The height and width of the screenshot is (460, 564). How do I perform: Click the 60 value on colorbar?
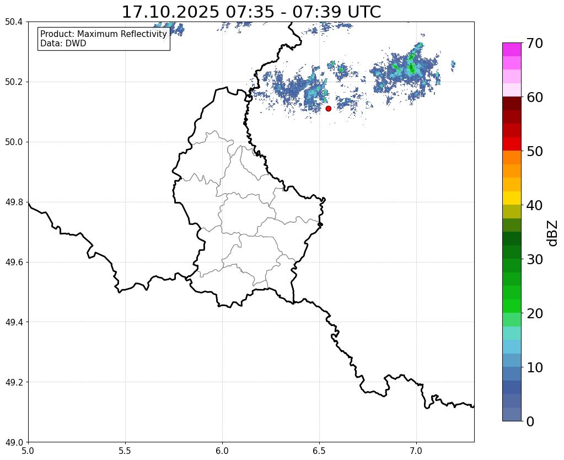[535, 97]
